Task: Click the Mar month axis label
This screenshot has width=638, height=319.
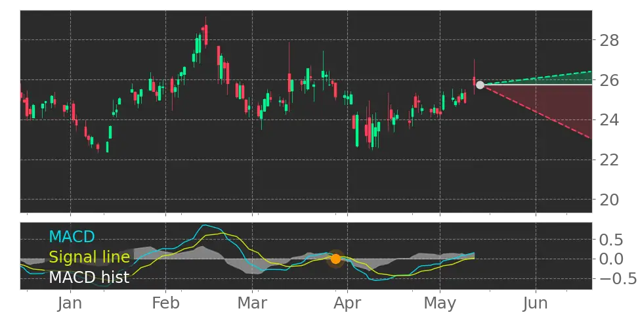Action: pyautogui.click(x=252, y=303)
